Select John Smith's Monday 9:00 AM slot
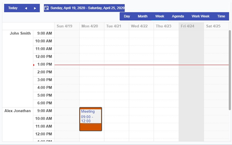The width and height of the screenshot is (232, 145). (92, 34)
